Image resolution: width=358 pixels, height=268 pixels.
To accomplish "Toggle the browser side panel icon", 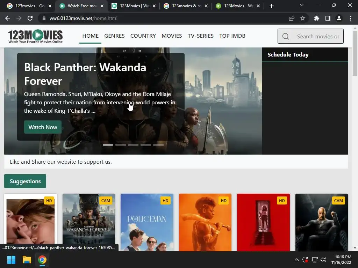I will 328,18.
